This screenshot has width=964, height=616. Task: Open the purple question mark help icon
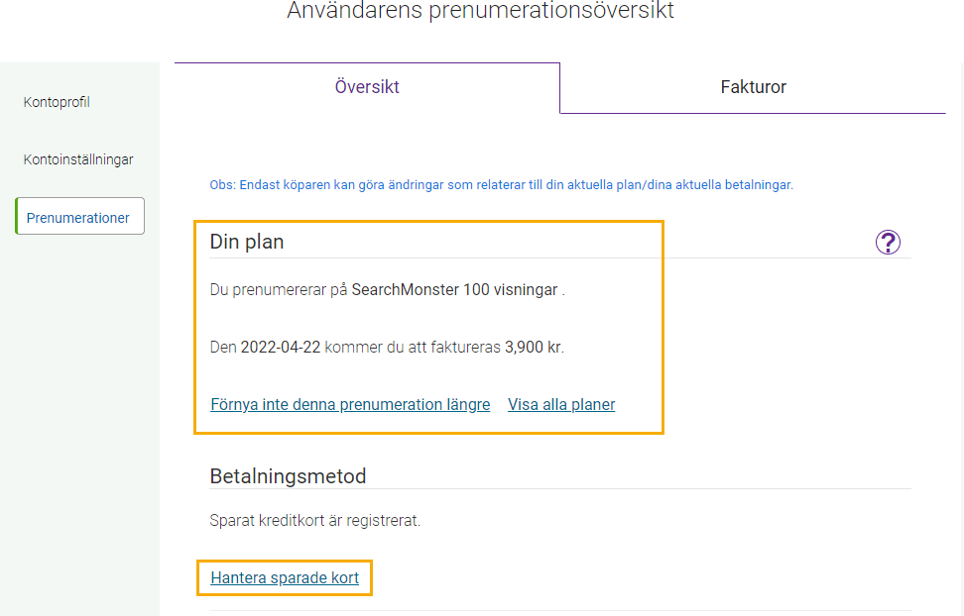tap(888, 242)
